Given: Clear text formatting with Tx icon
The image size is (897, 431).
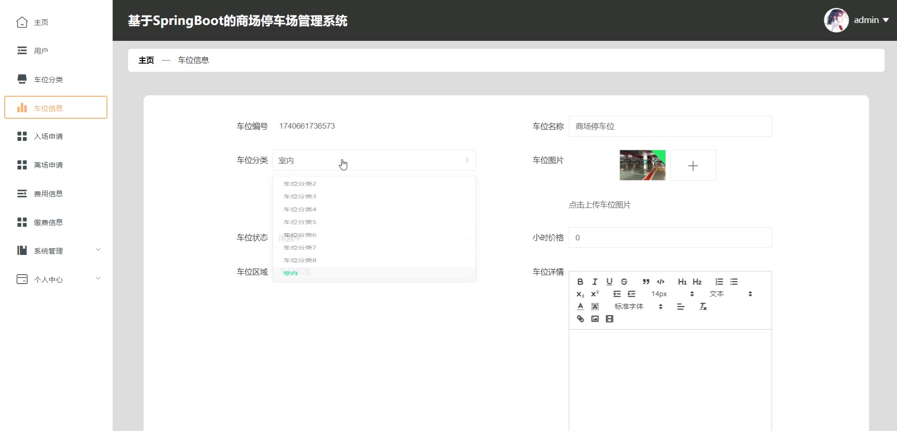Looking at the screenshot, I should click(703, 307).
